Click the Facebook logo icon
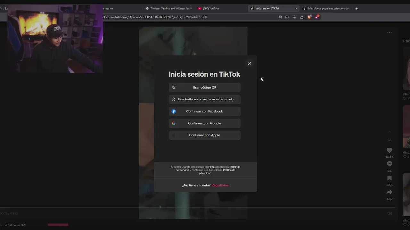This screenshot has height=230, width=410. (x=174, y=111)
